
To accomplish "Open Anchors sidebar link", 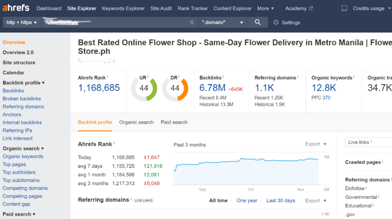I will pyautogui.click(x=12, y=114).
